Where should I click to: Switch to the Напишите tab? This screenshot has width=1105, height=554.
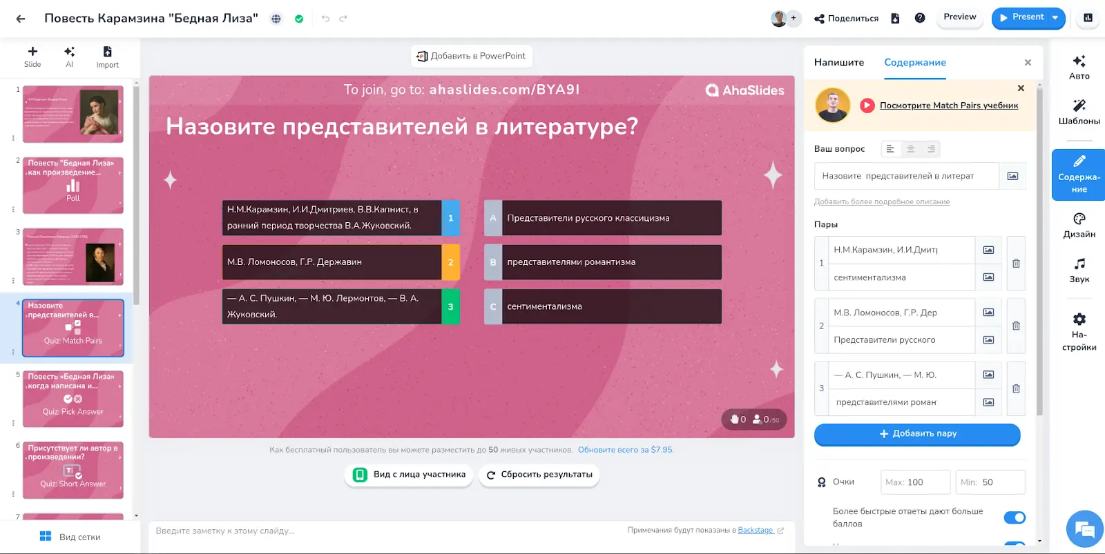coord(838,62)
